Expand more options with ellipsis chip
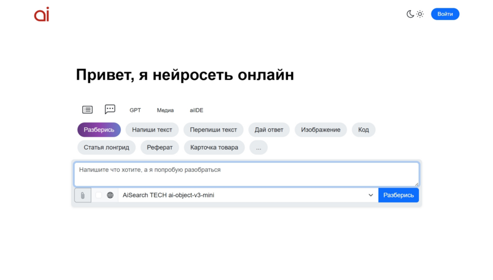Viewport: 493px width, 280px height. [258, 147]
